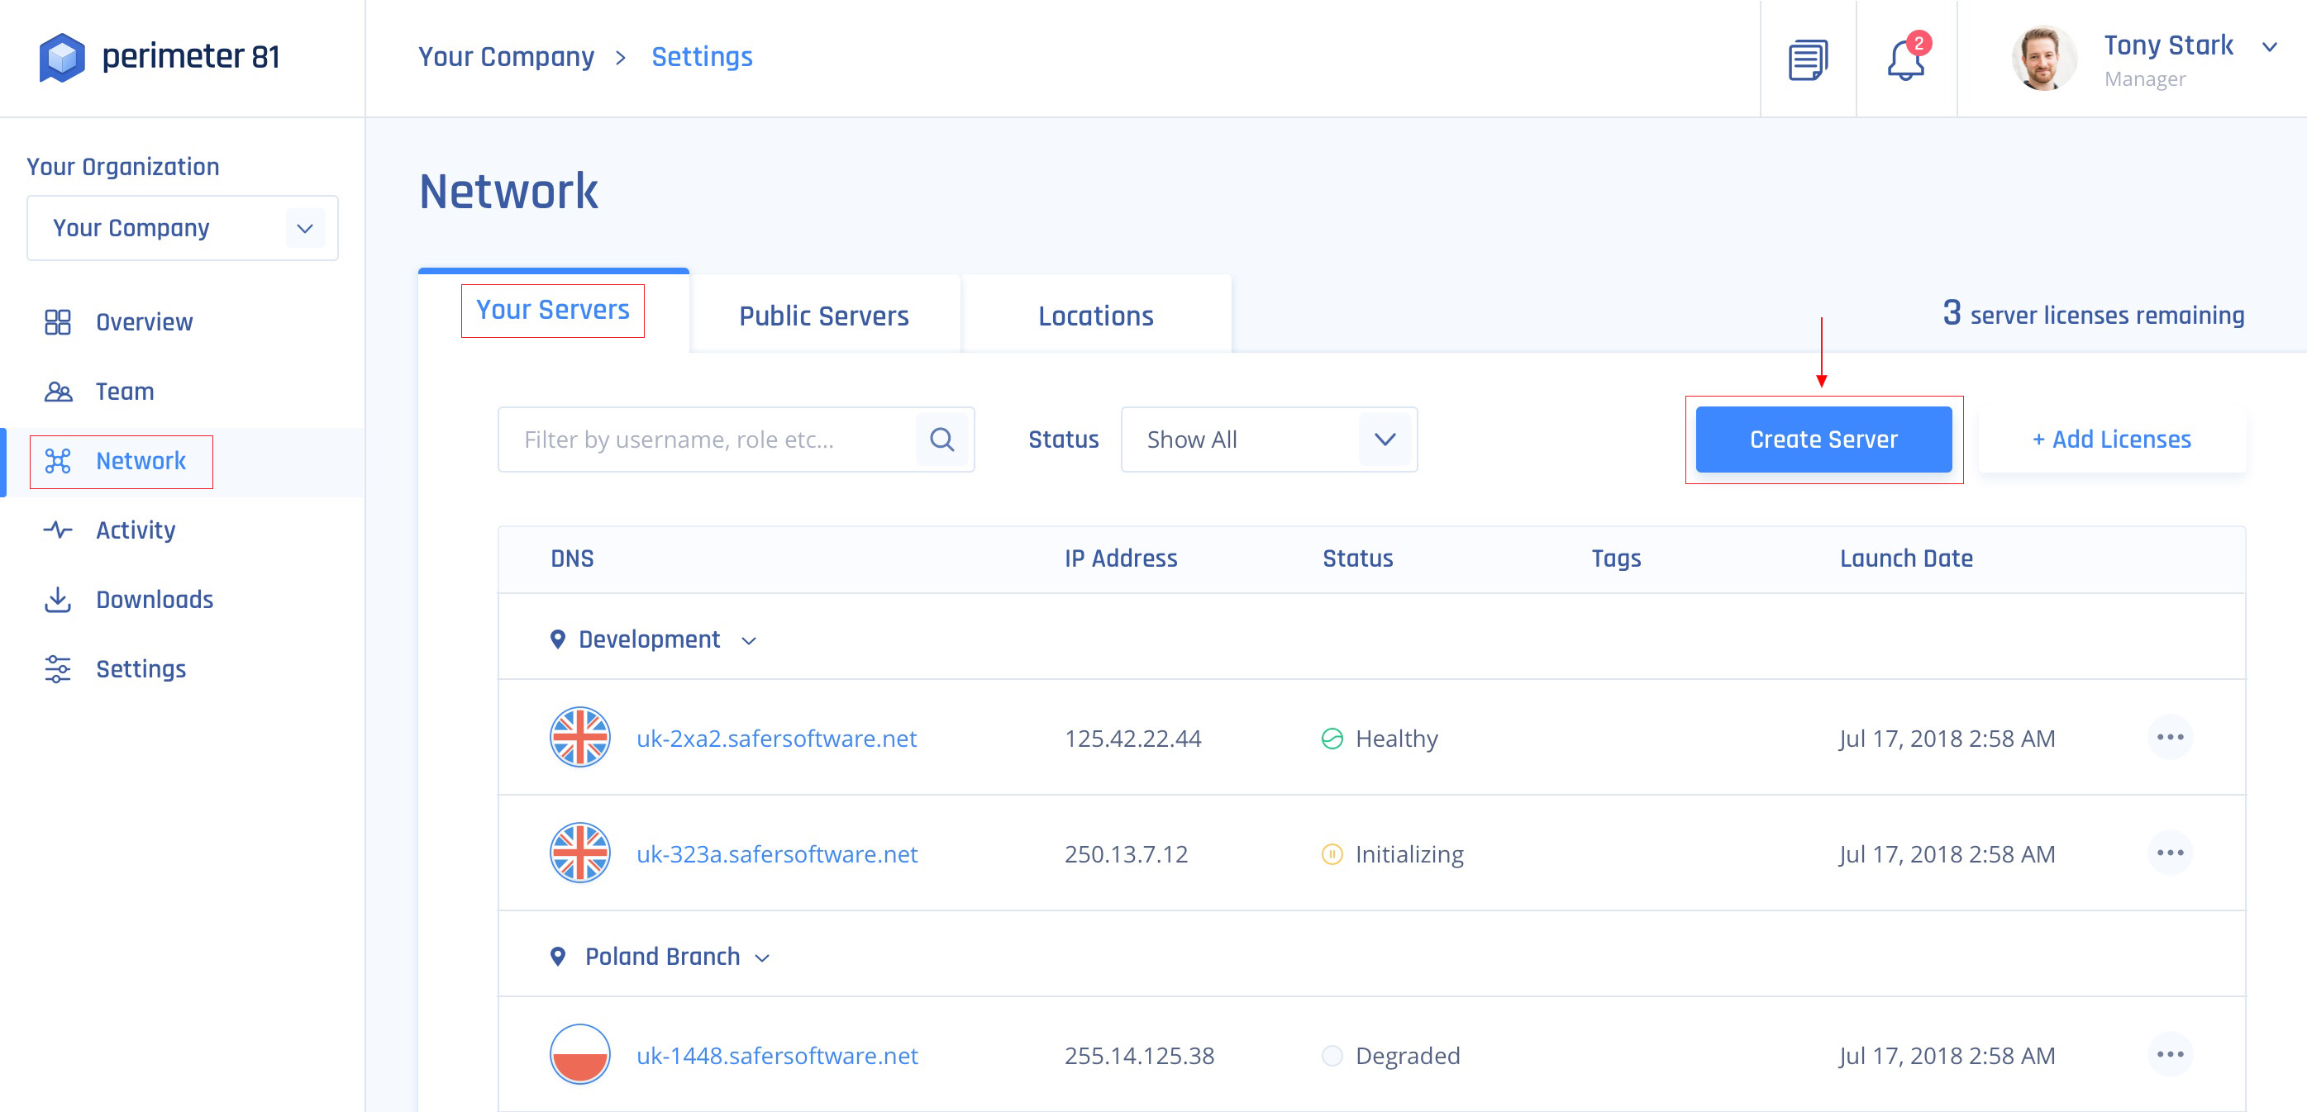Open Settings in the sidebar
The image size is (2307, 1112).
pyautogui.click(x=141, y=669)
